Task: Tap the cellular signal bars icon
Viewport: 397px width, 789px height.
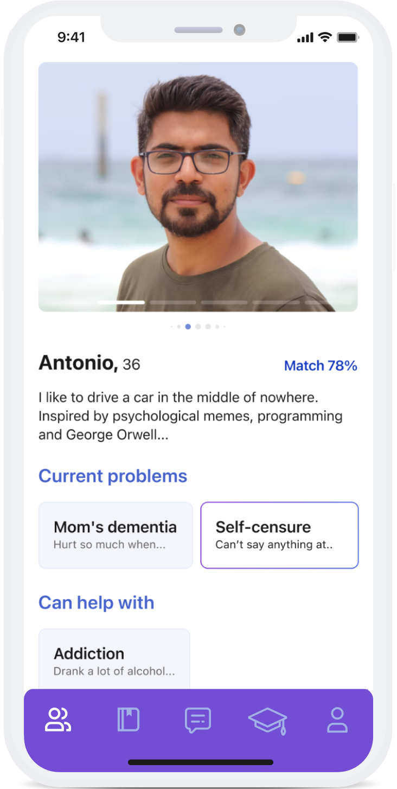Action: 305,37
